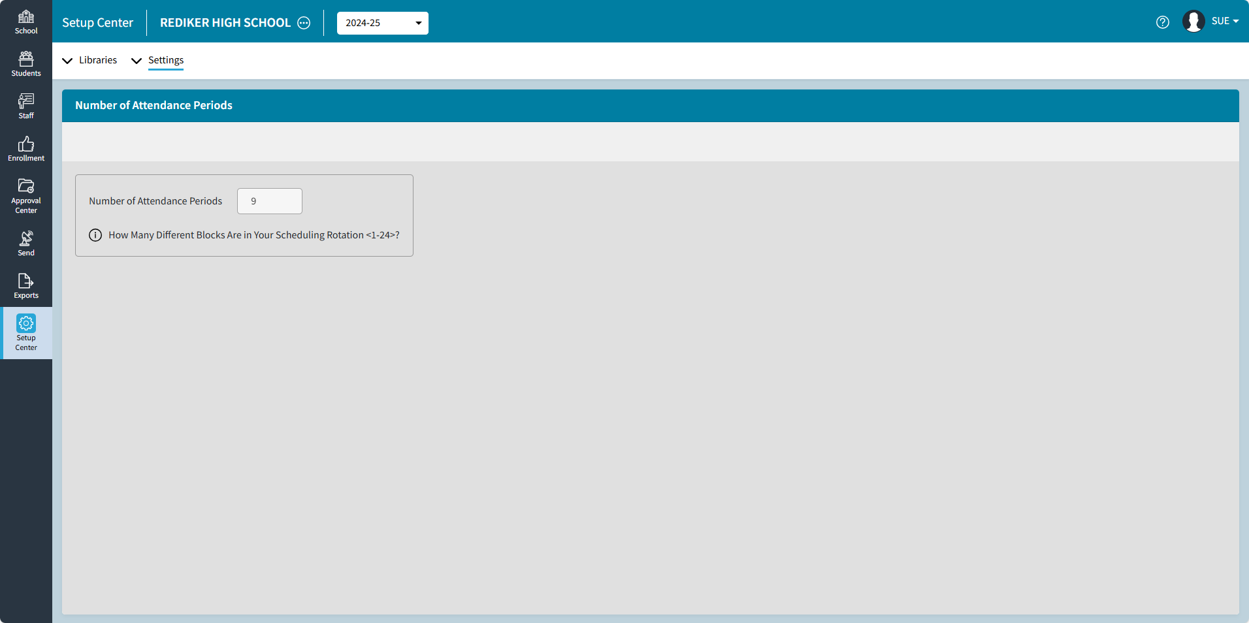Go to Students in sidebar
This screenshot has height=623, width=1249.
26,64
